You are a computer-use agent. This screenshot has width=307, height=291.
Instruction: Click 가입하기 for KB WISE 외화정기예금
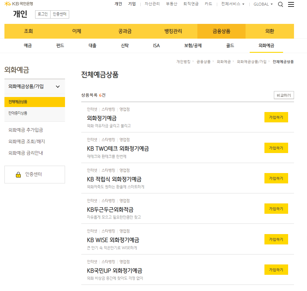click(x=276, y=239)
